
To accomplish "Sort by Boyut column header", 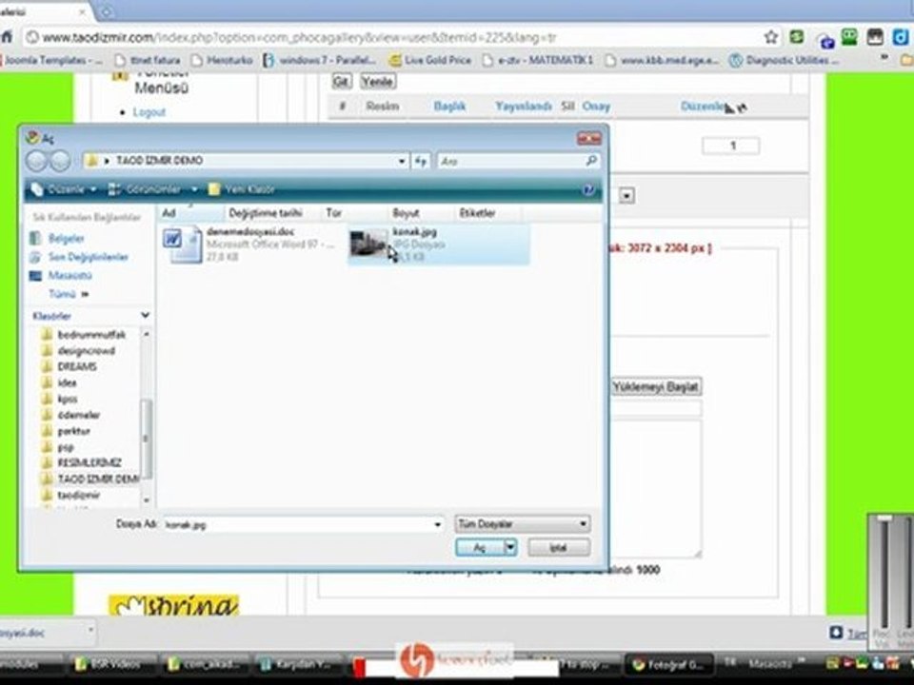I will [x=421, y=212].
